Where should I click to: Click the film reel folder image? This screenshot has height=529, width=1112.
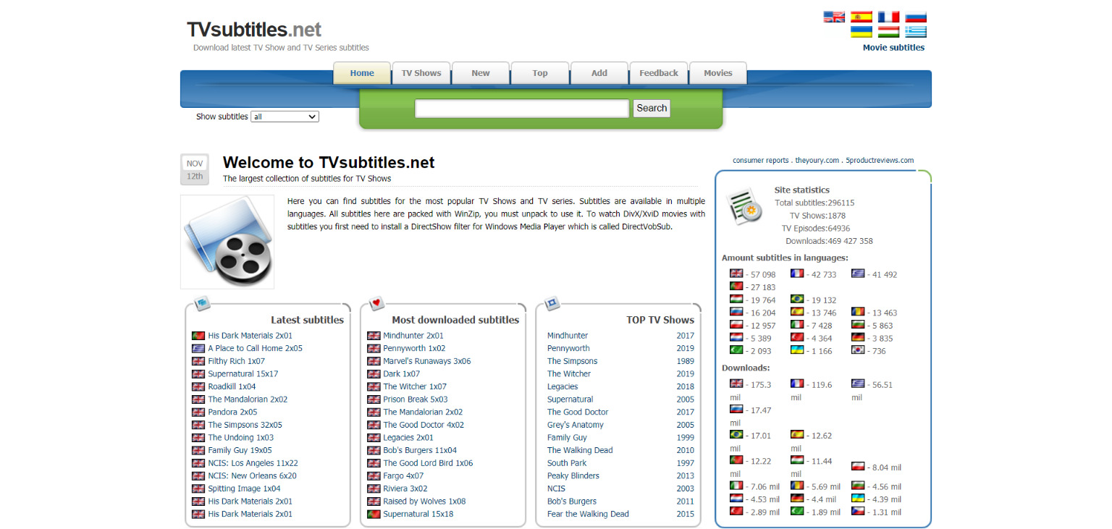point(227,242)
